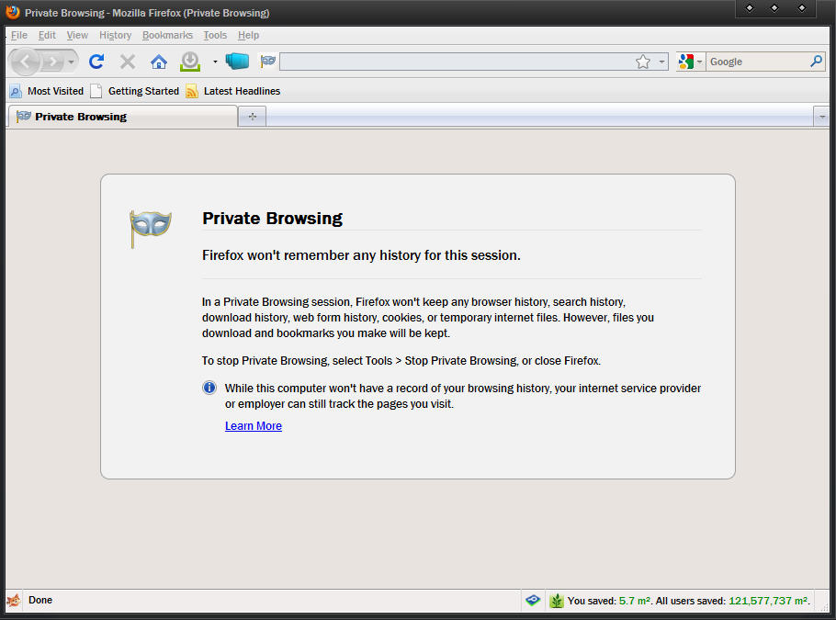Image resolution: width=836 pixels, height=620 pixels.
Task: Click the search magnifying glass icon
Action: point(817,62)
